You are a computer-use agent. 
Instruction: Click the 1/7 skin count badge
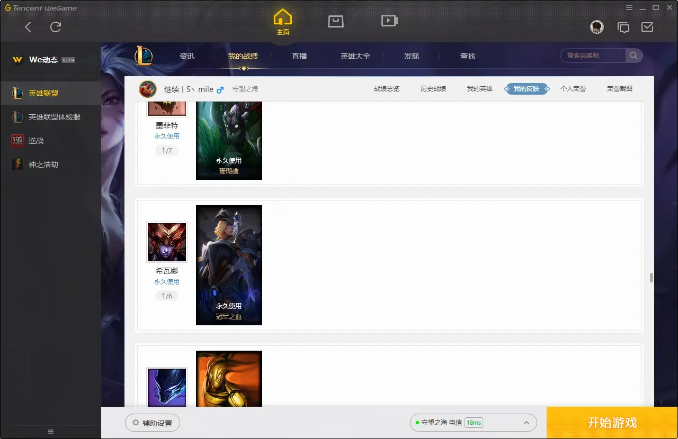coord(167,151)
